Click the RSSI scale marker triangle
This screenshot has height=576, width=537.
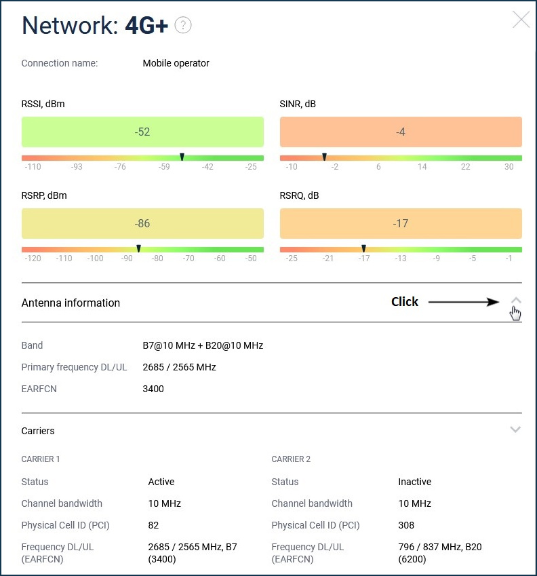click(182, 157)
